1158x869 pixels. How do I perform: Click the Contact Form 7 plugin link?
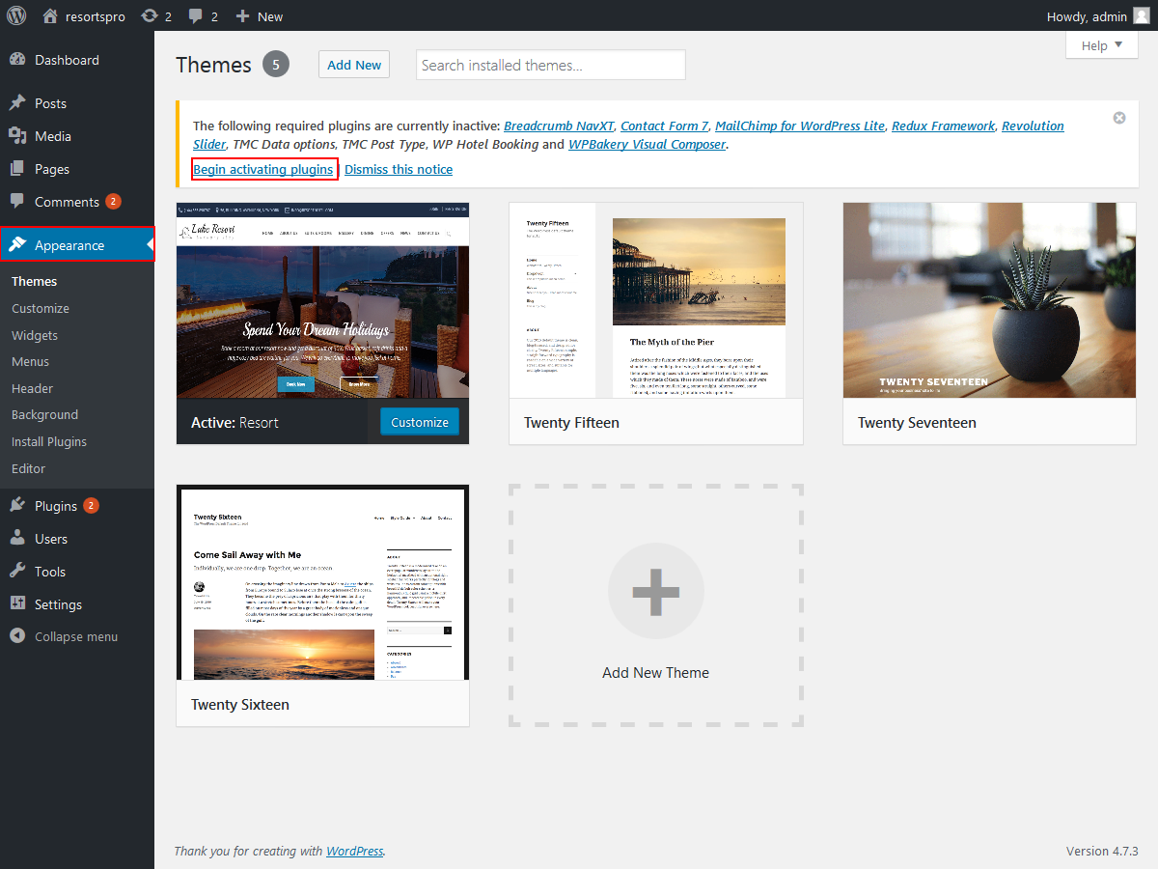point(664,126)
